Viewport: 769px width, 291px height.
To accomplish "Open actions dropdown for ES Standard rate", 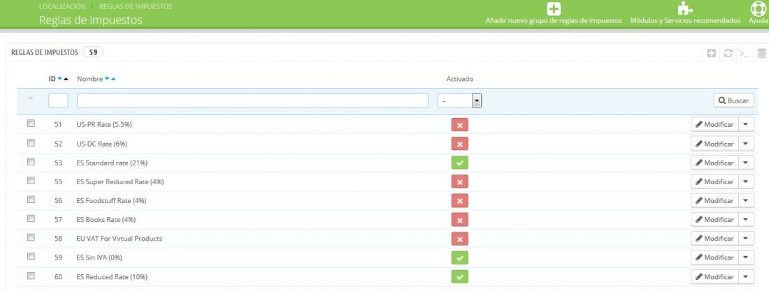I will [x=746, y=163].
